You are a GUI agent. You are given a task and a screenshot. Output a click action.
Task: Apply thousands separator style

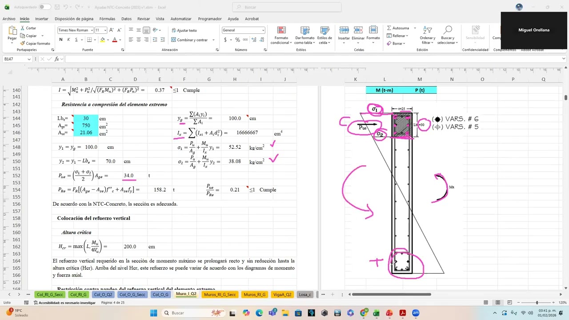click(245, 40)
